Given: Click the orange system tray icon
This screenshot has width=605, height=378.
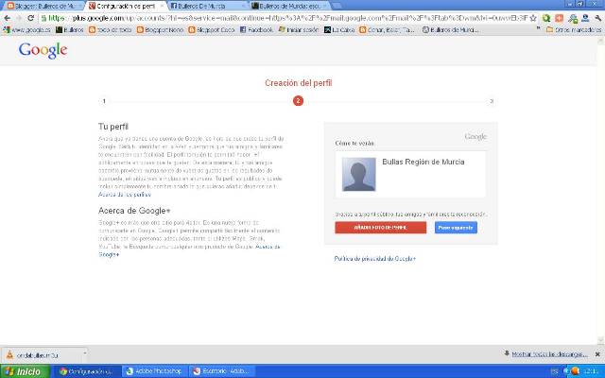Looking at the screenshot, I should coord(575,371).
